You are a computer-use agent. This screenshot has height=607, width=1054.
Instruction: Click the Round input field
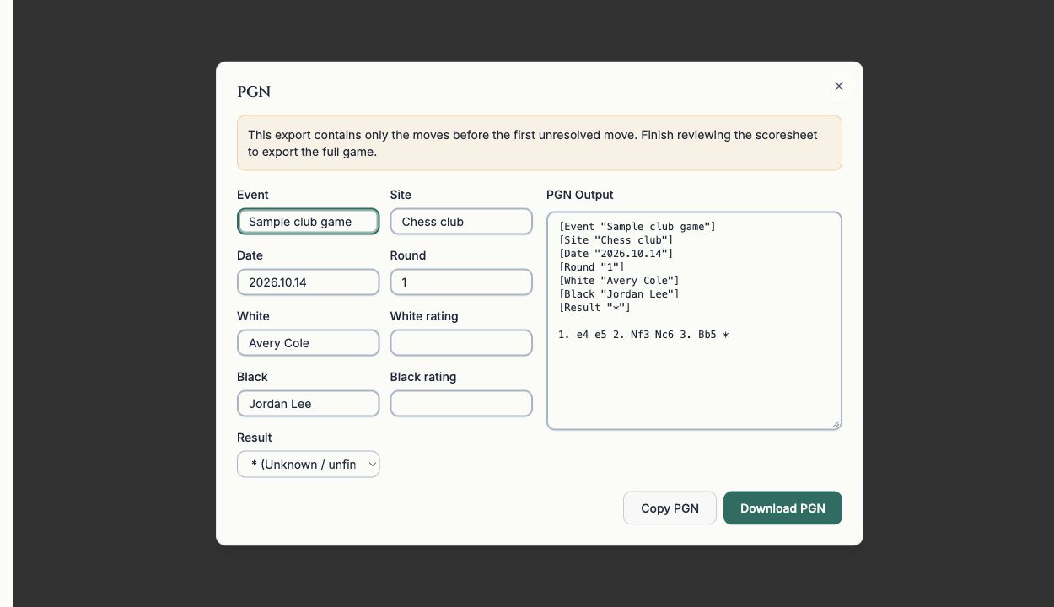(461, 282)
